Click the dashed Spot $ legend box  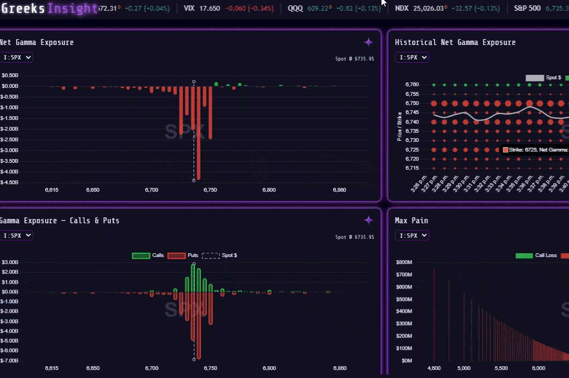coord(210,255)
